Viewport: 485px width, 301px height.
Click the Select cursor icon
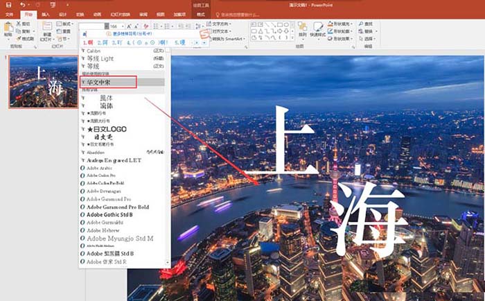point(361,39)
